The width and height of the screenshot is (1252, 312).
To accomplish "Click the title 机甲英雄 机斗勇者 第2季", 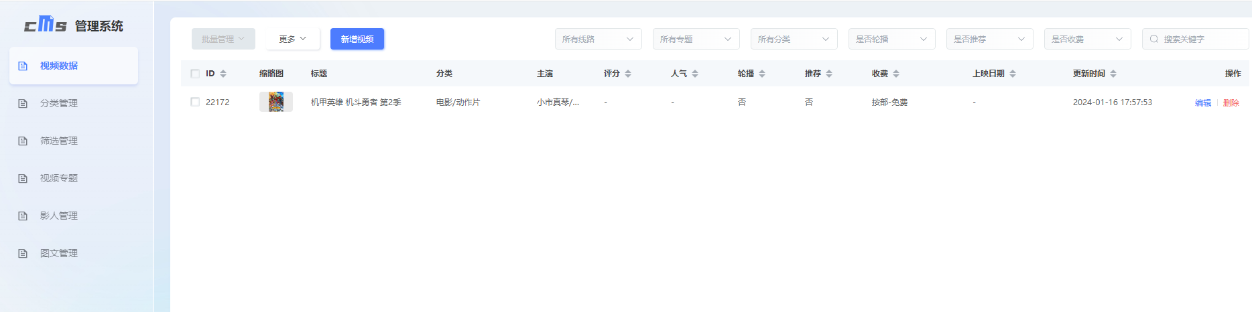I will [356, 102].
